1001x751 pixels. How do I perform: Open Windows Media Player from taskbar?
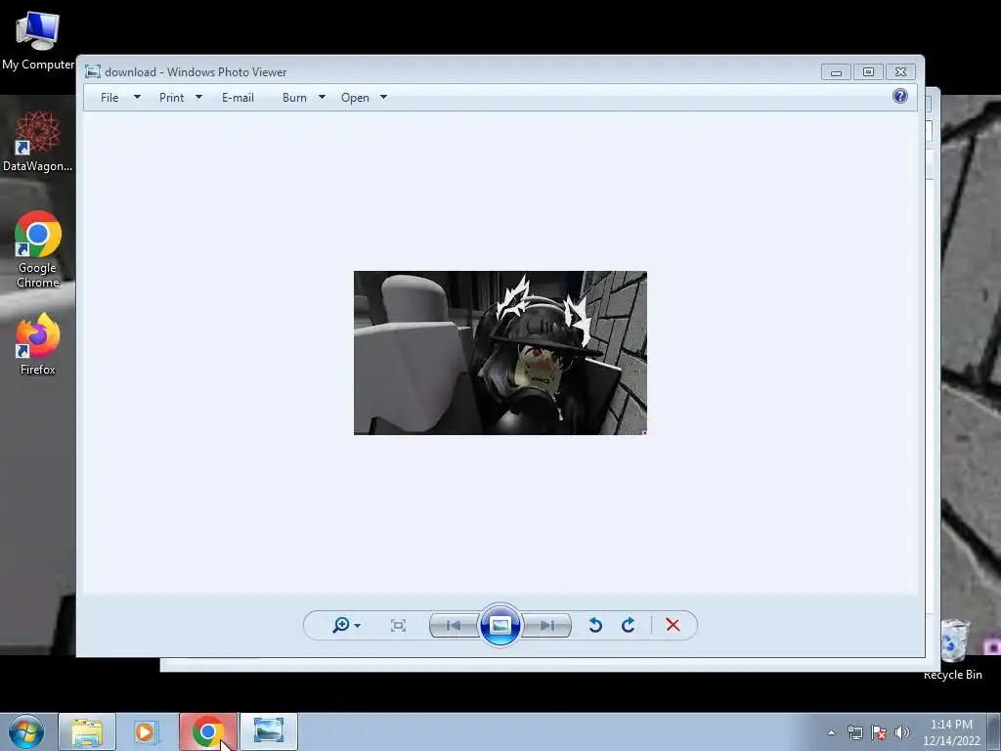(145, 731)
